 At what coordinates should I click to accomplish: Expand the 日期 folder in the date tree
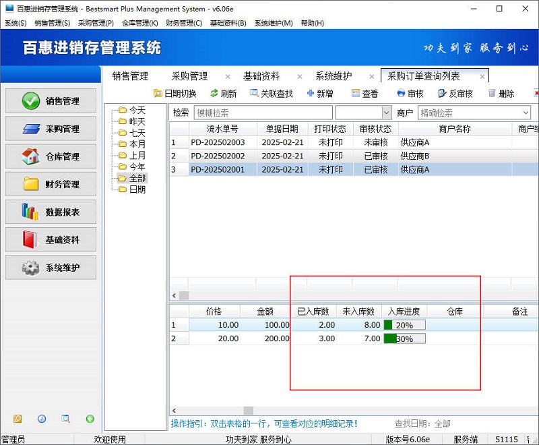pos(135,189)
